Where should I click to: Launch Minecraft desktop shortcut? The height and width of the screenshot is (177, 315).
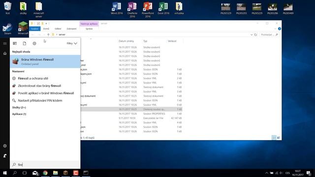click(23, 28)
